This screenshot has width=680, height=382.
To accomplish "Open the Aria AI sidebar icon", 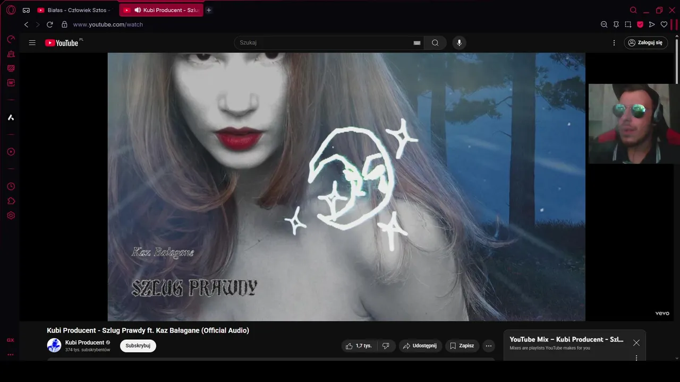I will point(11,117).
